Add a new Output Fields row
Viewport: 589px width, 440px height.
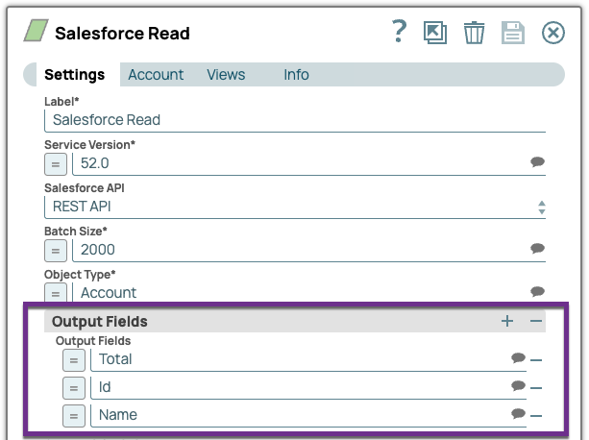pos(507,321)
